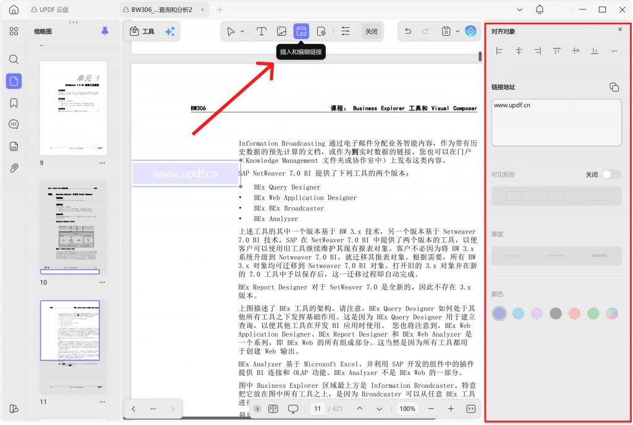Select the light blue color swatch
The height and width of the screenshot is (425, 633).
click(518, 313)
